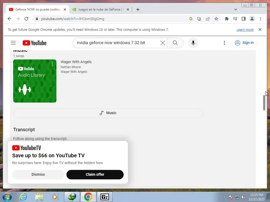270x202 pixels.
Task: Open the Chrome three-dot menu
Action: (261, 19)
